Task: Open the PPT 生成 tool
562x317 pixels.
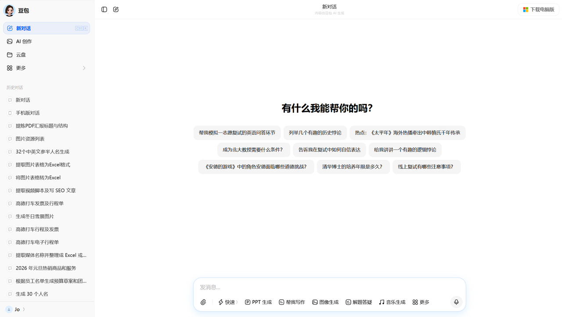Action: 258,302
